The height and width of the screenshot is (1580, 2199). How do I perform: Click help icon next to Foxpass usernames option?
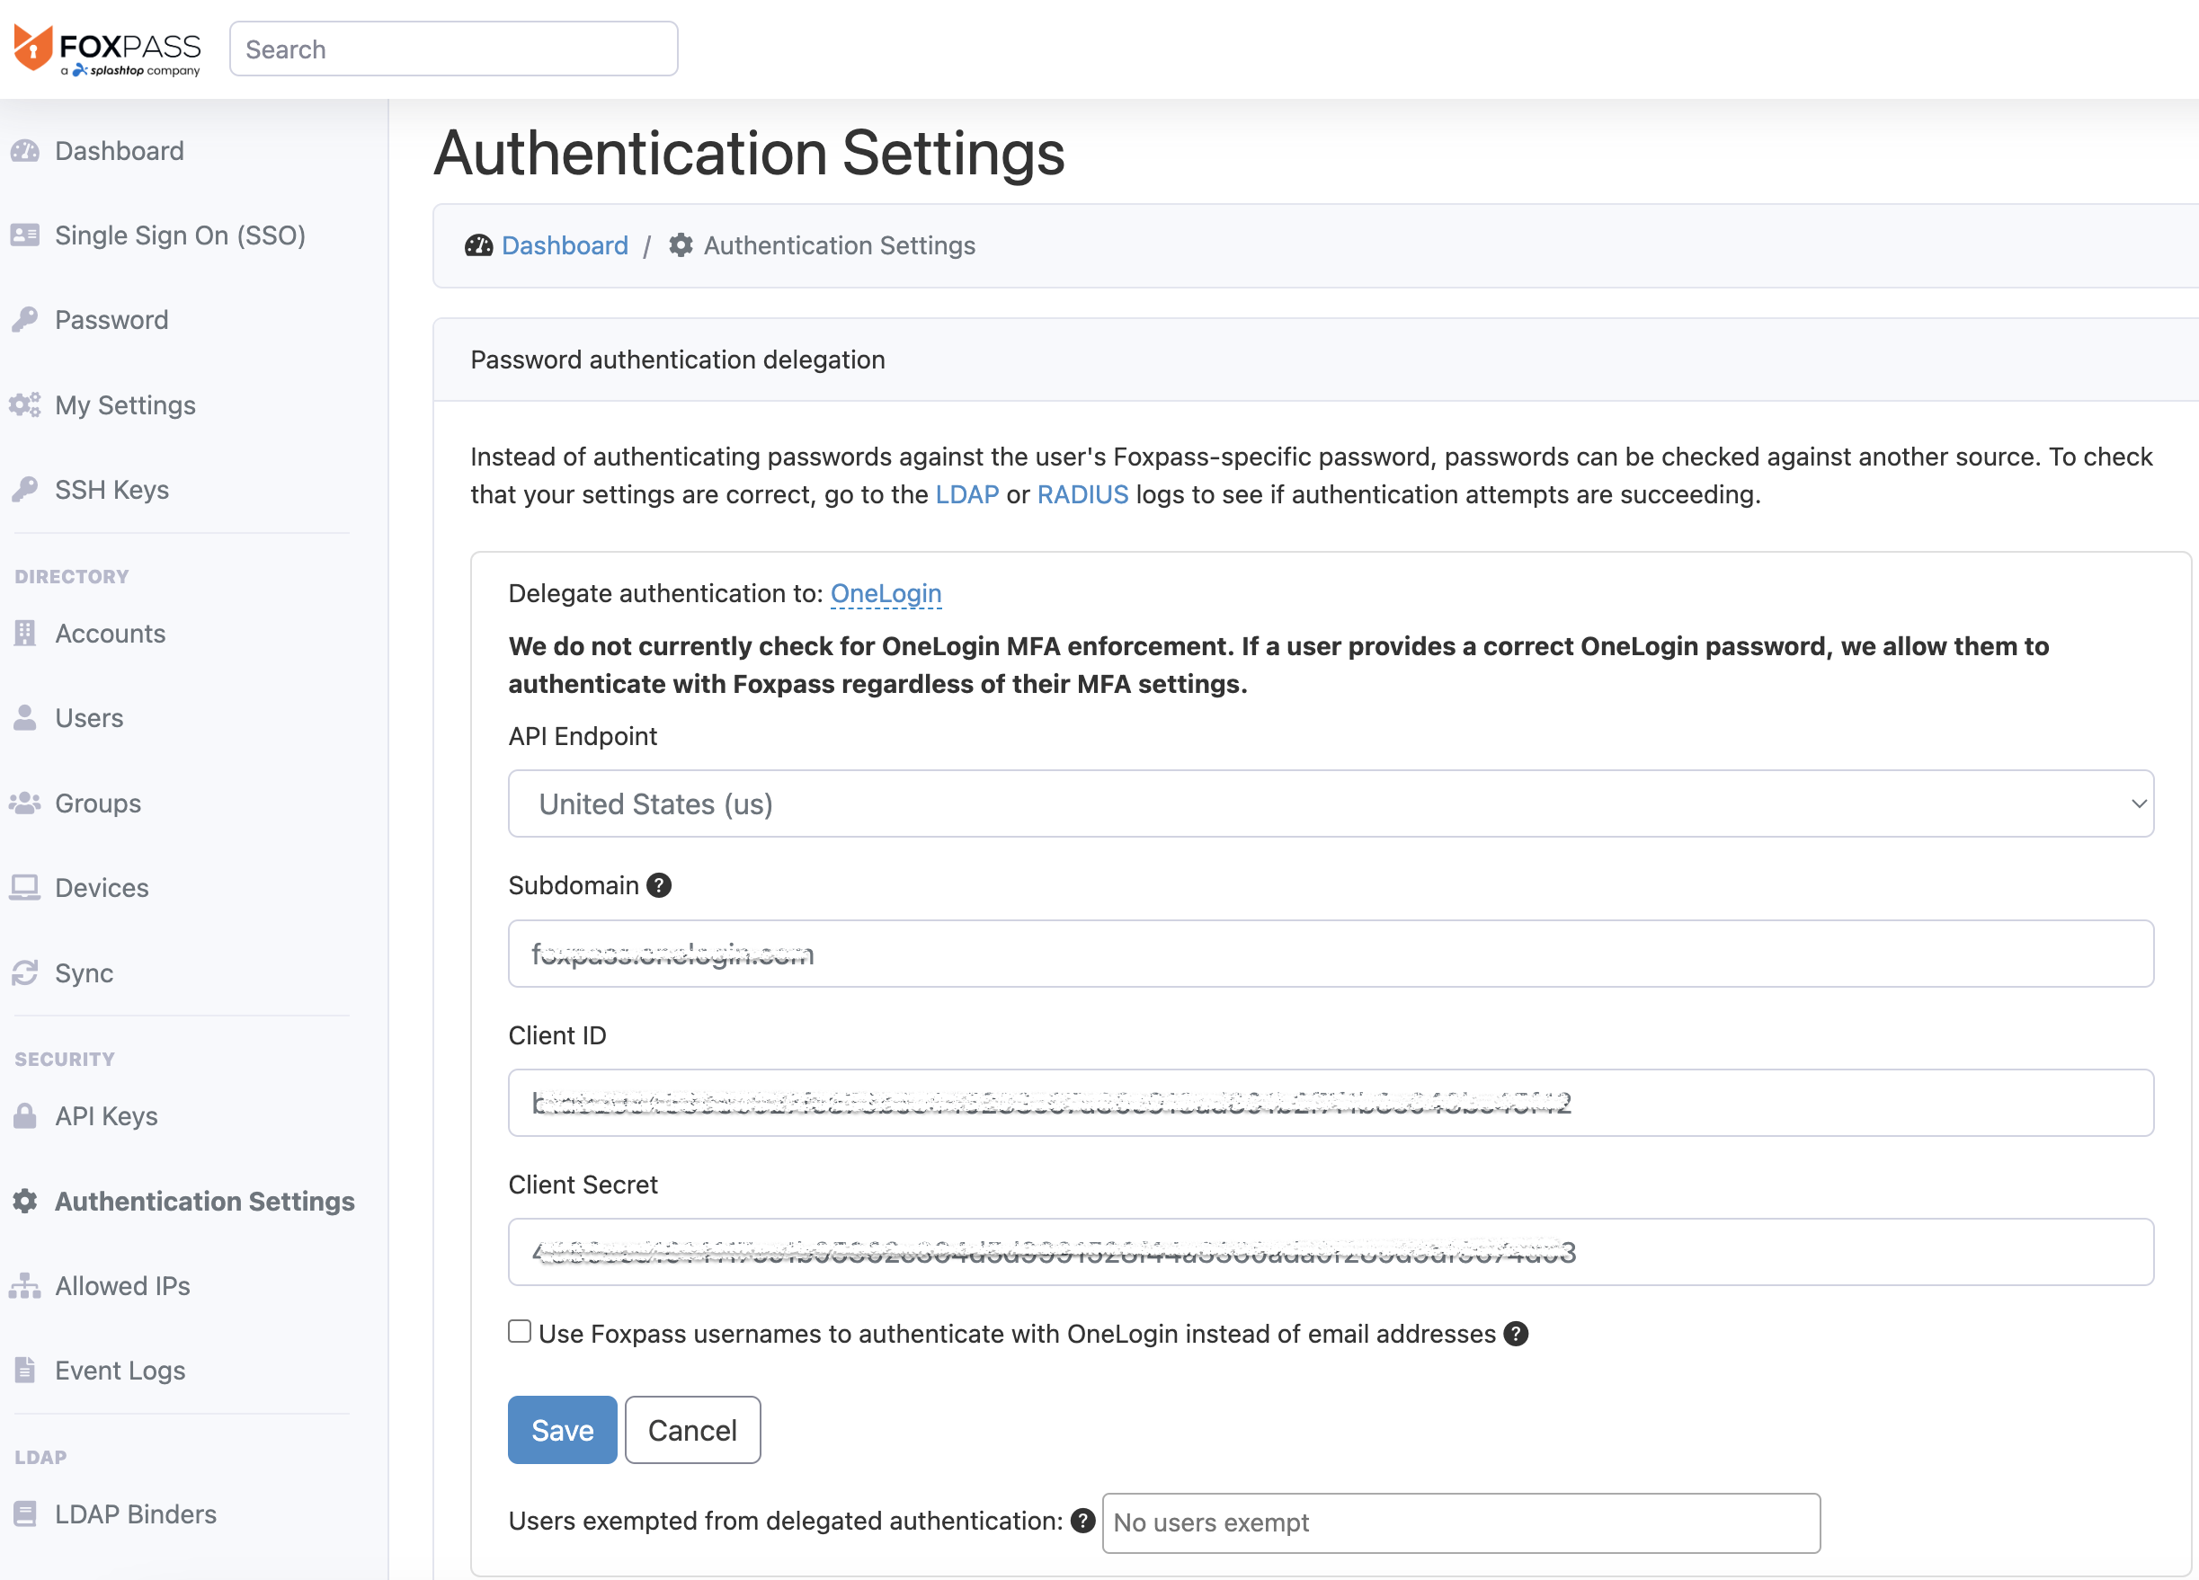click(x=1517, y=1335)
